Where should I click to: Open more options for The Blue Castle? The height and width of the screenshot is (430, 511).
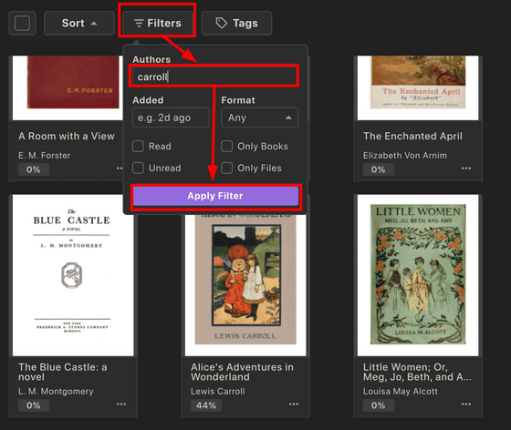[121, 404]
